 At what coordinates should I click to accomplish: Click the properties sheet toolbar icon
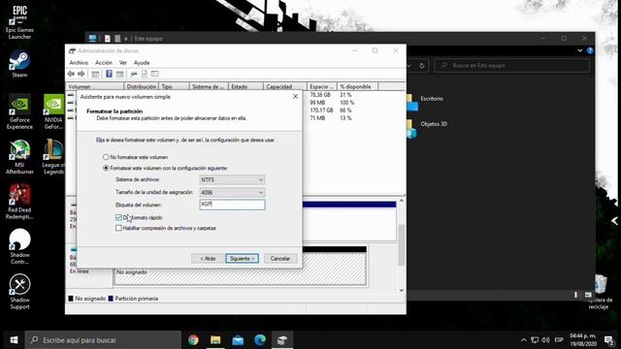point(145,74)
